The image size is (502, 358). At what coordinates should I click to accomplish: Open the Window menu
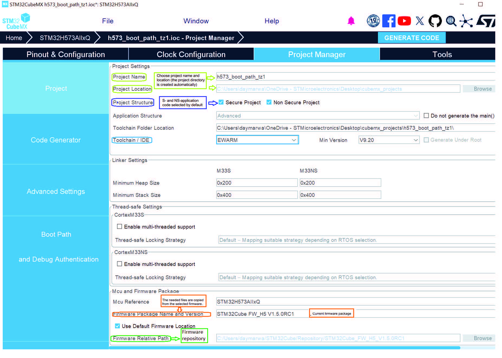click(x=196, y=21)
